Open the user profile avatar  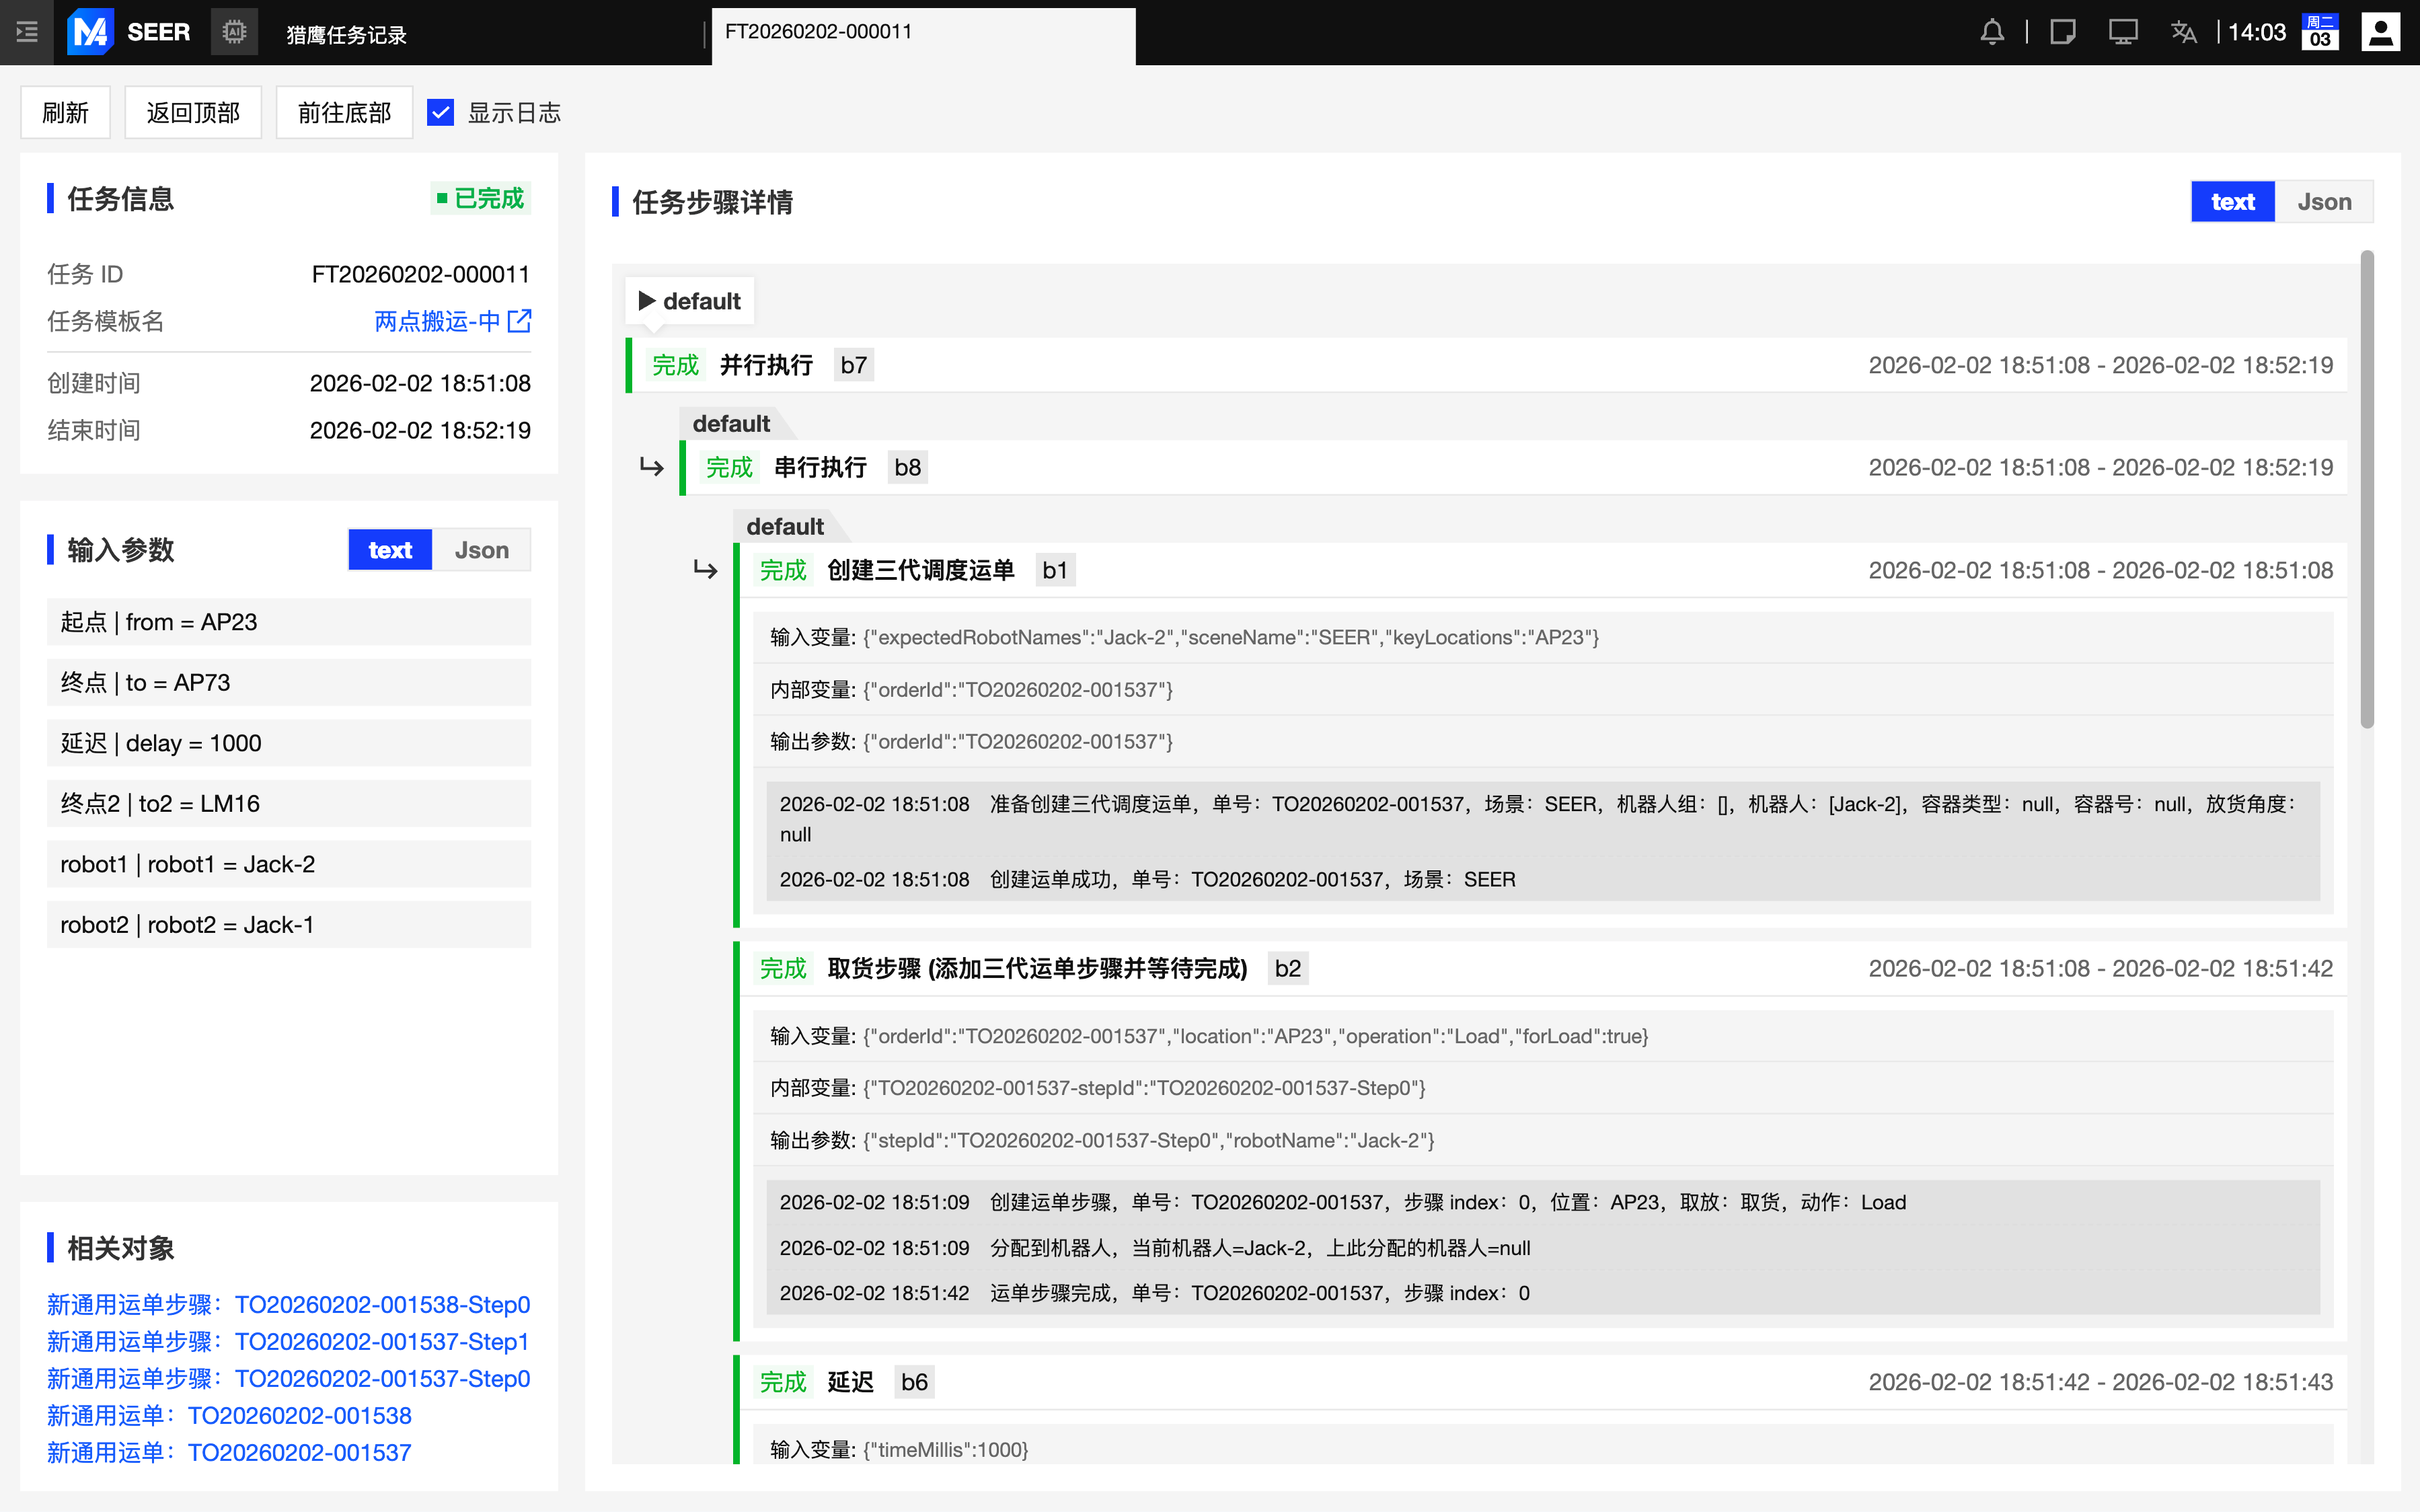click(2380, 32)
